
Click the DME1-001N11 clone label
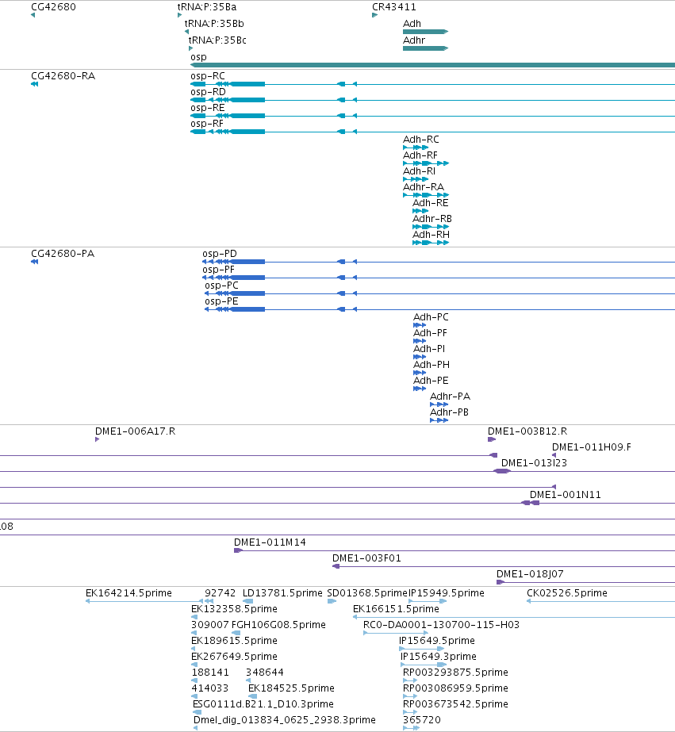(566, 496)
